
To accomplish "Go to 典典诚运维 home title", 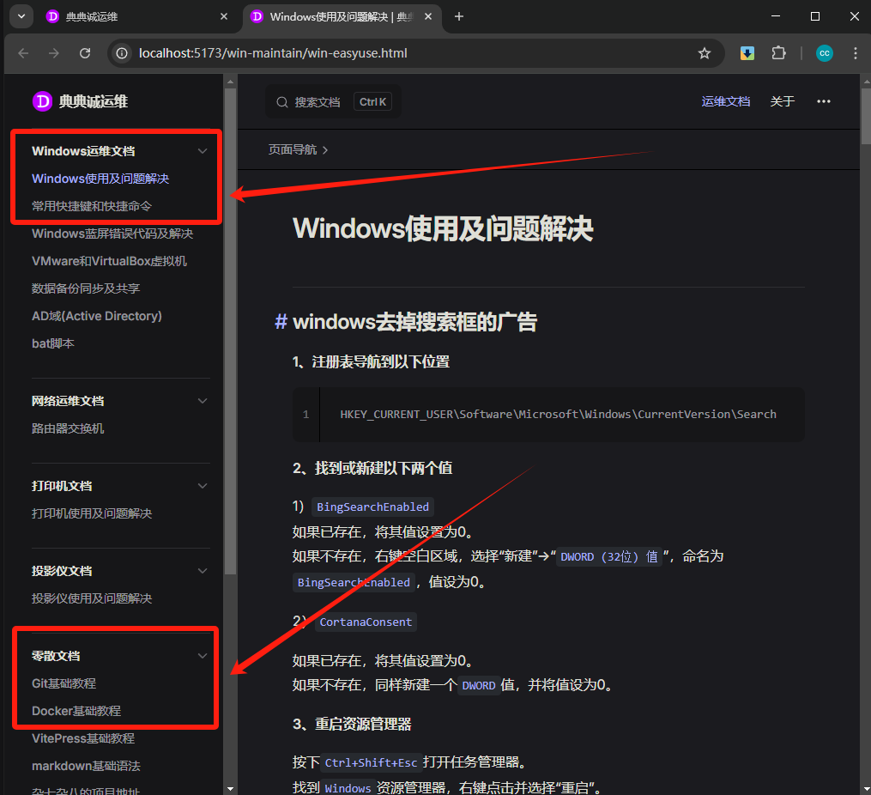I will coord(94,101).
